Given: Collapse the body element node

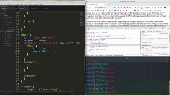Looking at the screenshot, I should click(87, 35).
